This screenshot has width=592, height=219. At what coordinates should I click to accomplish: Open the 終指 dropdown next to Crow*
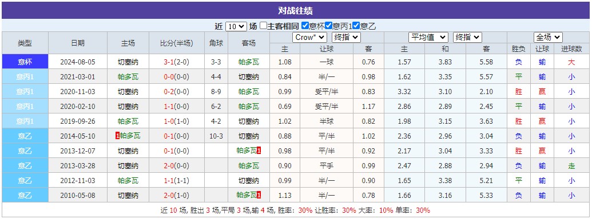click(x=346, y=37)
